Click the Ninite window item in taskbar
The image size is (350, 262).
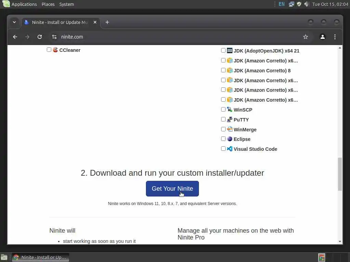[x=40, y=257]
